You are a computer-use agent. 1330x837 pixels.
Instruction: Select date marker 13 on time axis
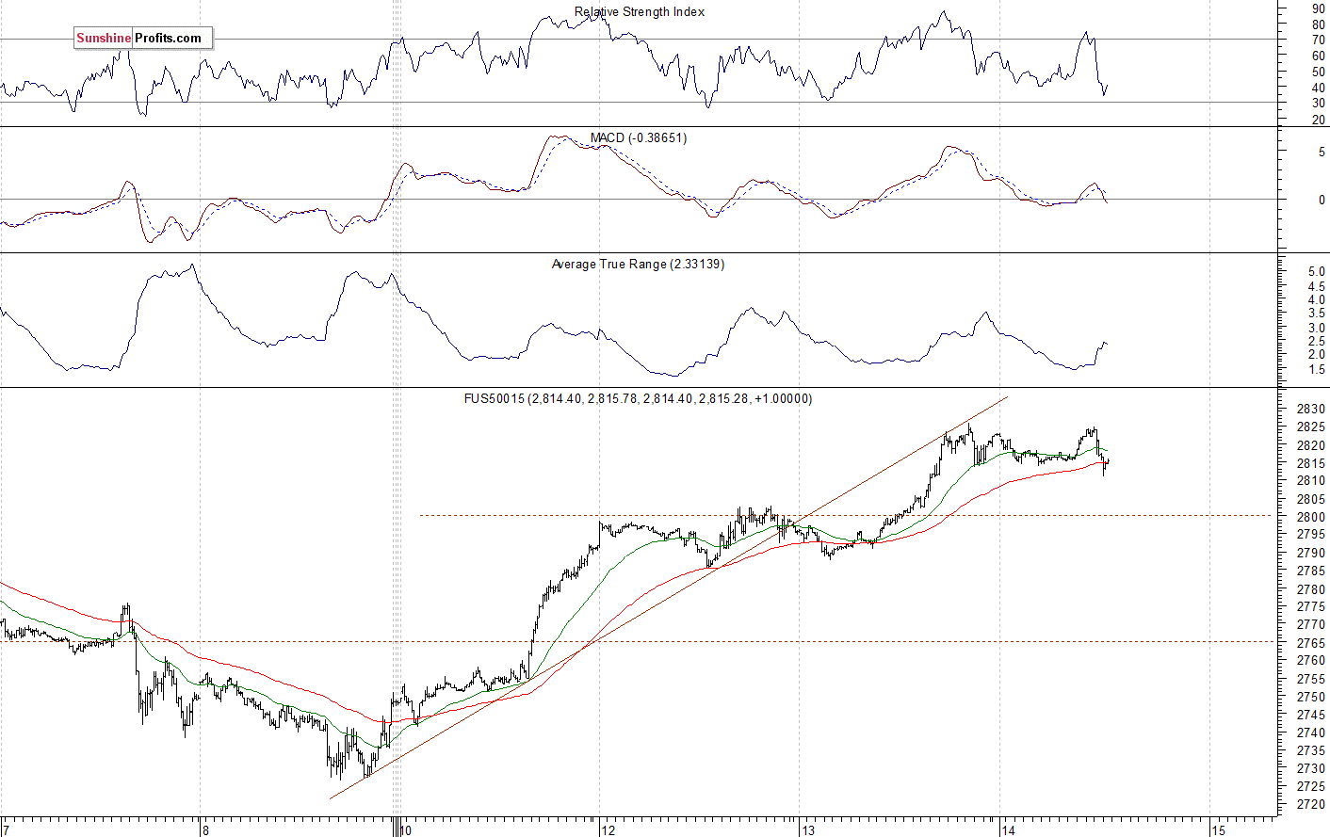808,830
